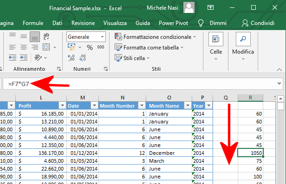Select cell with value 1050
Image resolution: width=286 pixels, height=184 pixels.
250,153
